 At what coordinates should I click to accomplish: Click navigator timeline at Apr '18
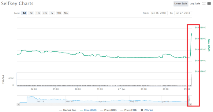(x=102, y=101)
